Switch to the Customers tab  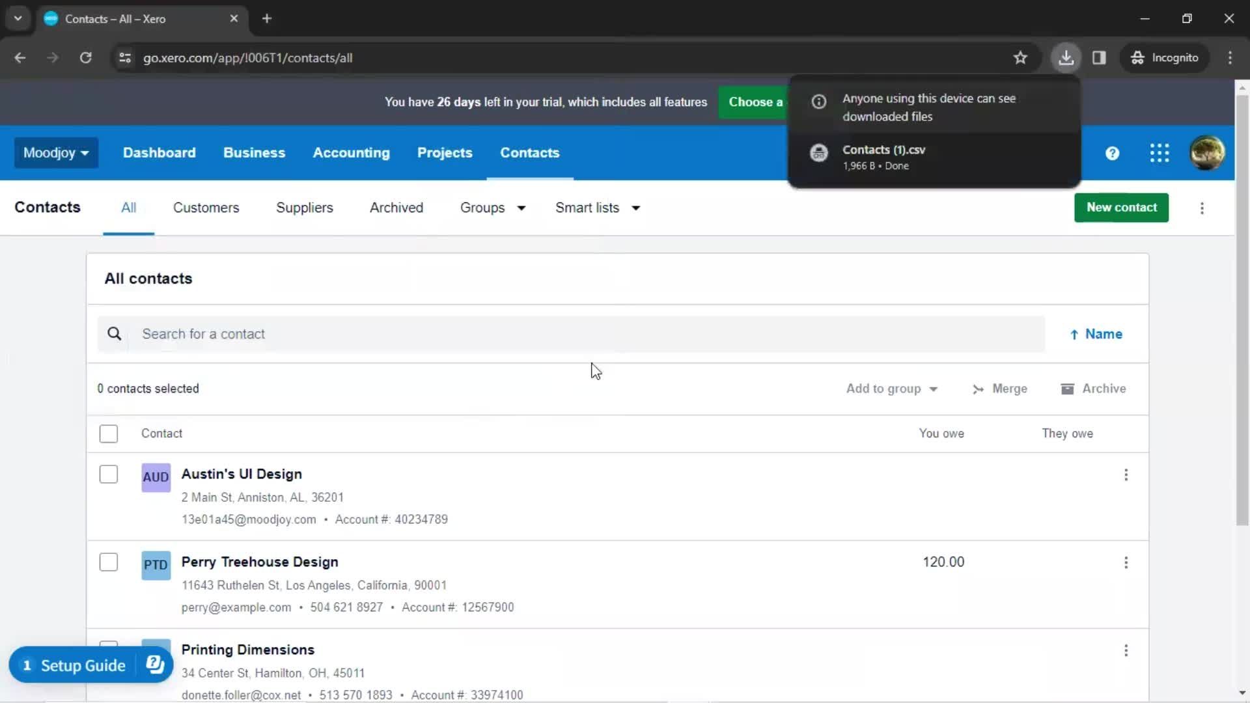[x=206, y=208]
